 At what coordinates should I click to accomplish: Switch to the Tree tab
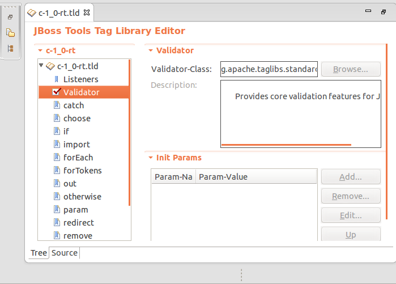(39, 253)
